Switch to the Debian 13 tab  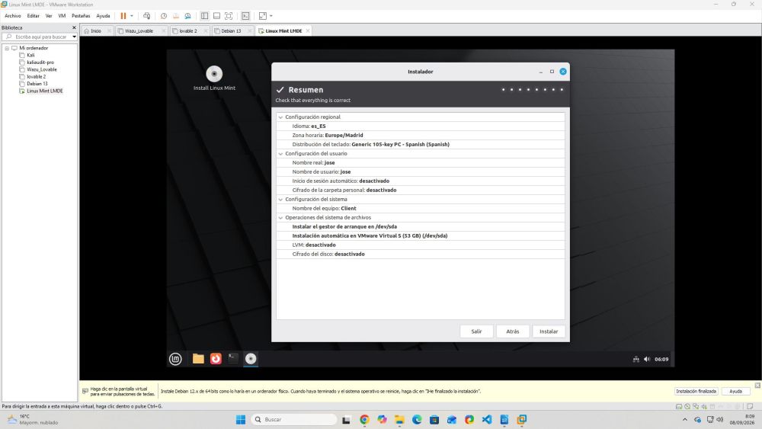click(x=232, y=30)
